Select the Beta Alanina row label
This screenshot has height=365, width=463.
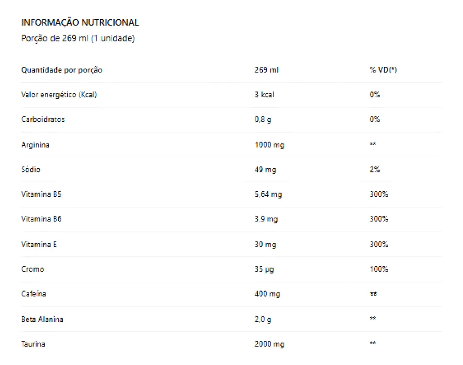click(x=42, y=319)
